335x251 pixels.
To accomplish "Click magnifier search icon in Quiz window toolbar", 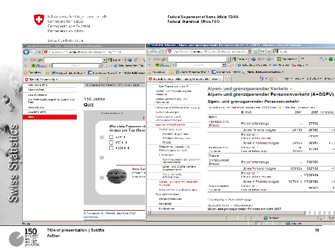I will tap(105, 66).
